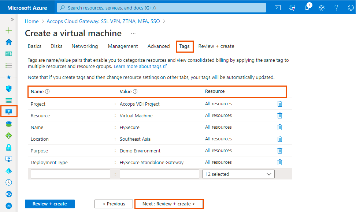Open Virtual machines monitor icon in sidebar
Viewport: 356px width, 212px height.
[x=9, y=112]
